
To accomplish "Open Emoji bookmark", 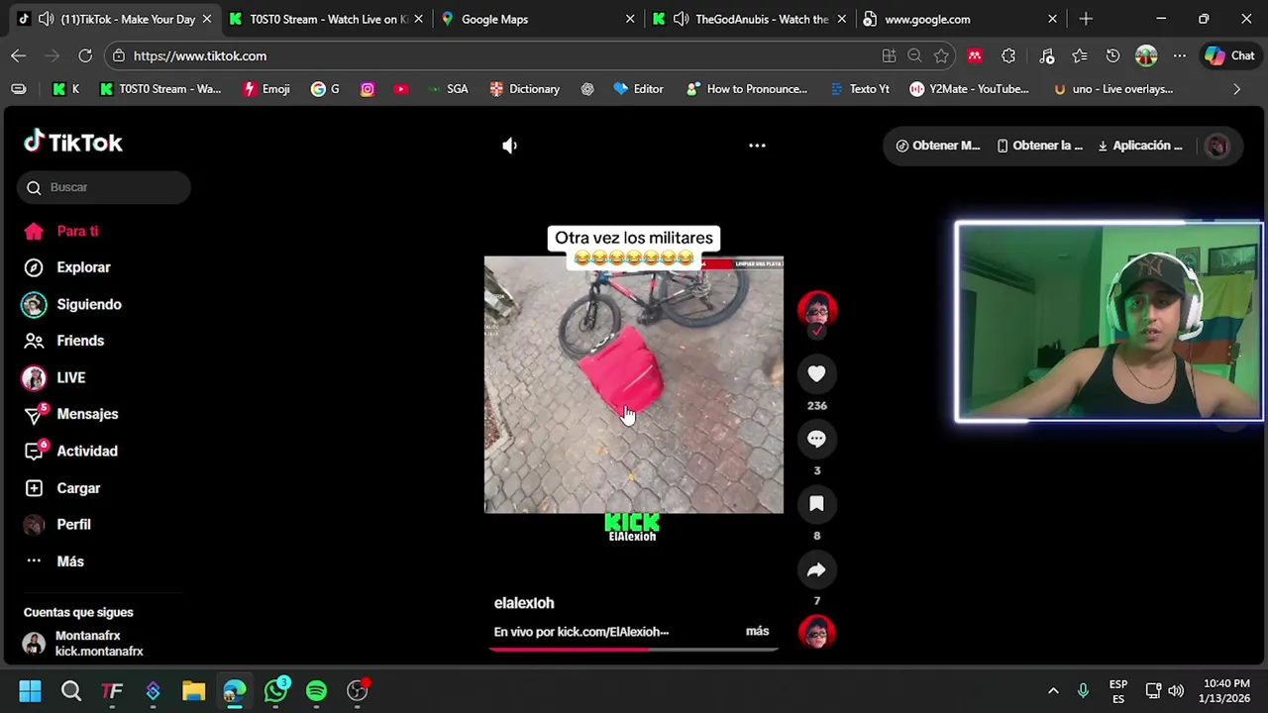I will [x=266, y=89].
